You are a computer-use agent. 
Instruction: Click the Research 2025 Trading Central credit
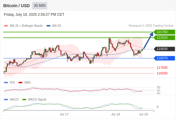(x=151, y=26)
